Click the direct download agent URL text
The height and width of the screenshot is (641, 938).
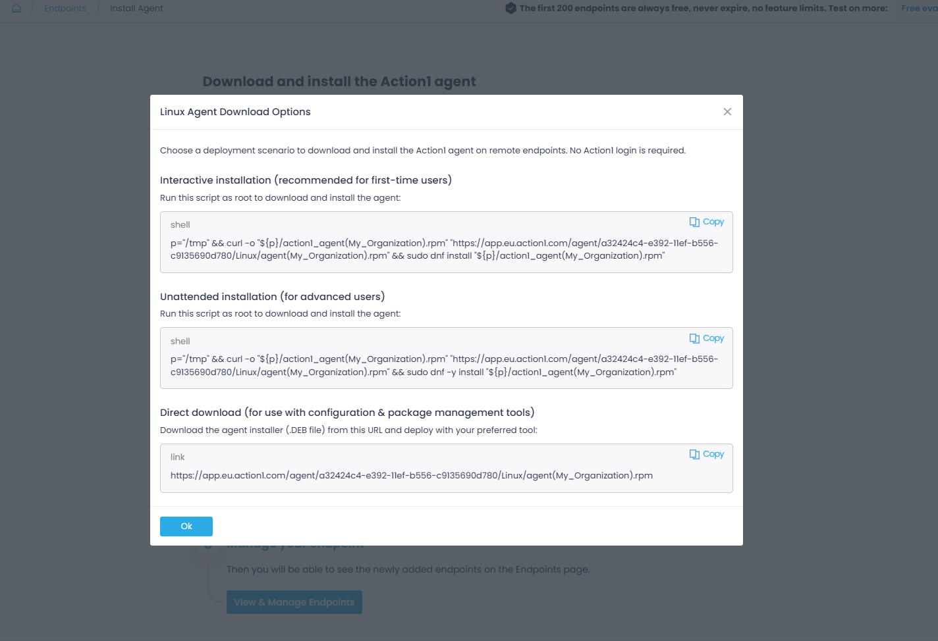point(411,476)
